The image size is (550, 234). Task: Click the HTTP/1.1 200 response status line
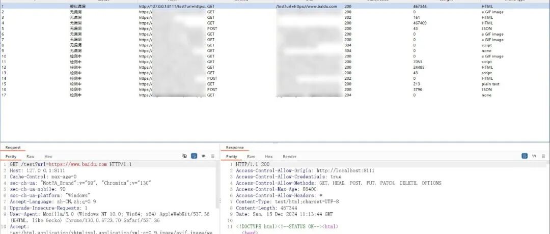[x=253, y=164]
